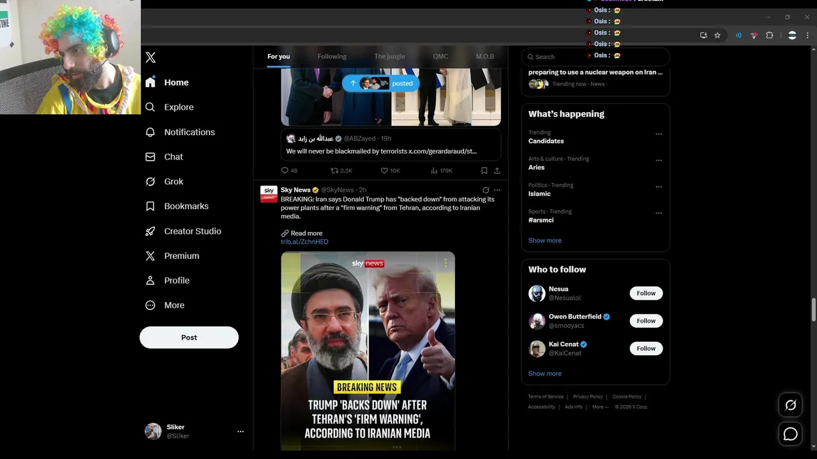Click browser install app icon
This screenshot has height=459, width=817.
click(x=703, y=36)
